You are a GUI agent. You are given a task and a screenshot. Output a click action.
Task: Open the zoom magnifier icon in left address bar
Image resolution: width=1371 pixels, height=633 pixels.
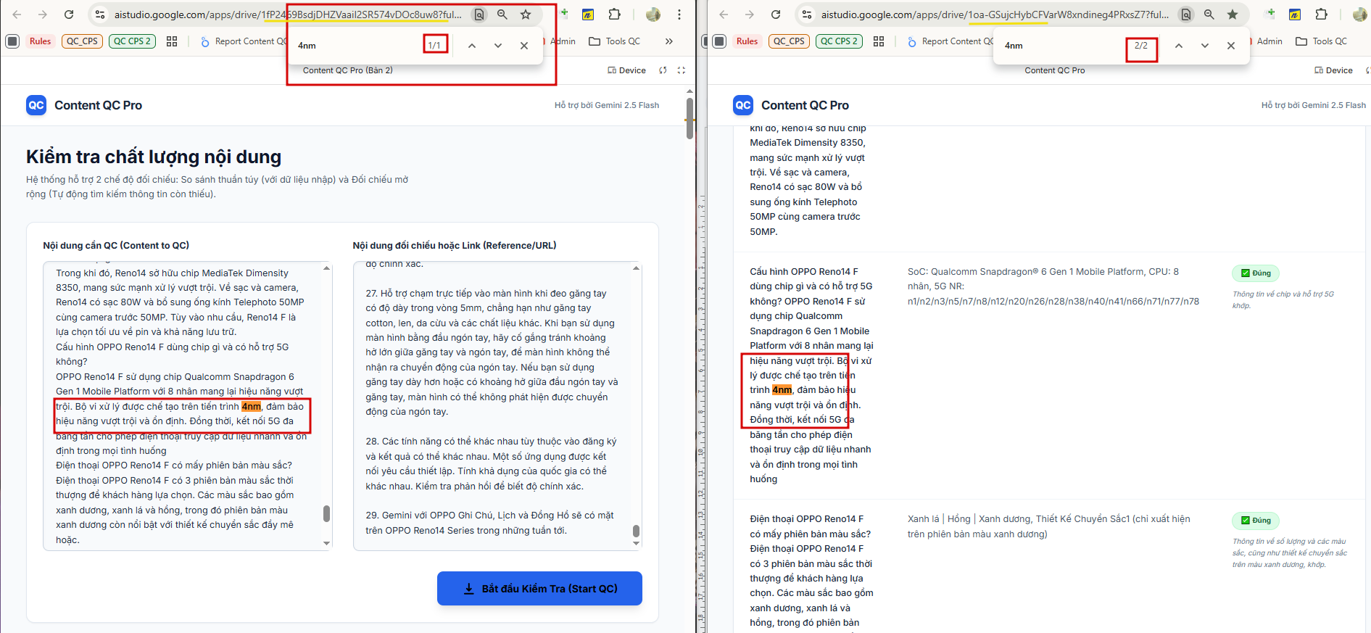[x=502, y=15]
